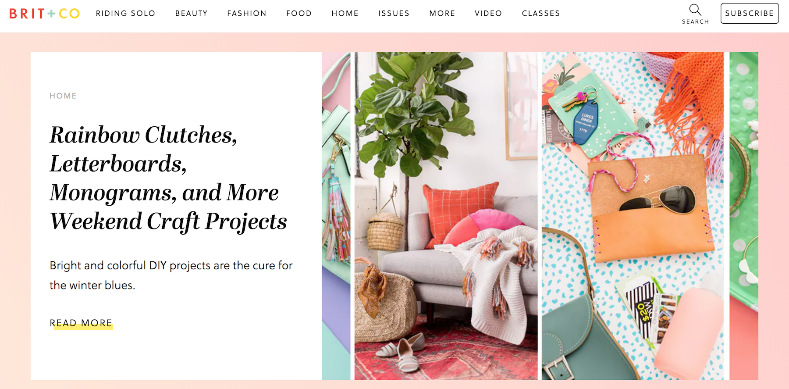Click the green jewelry image strip
This screenshot has width=789, height=389.
point(744,216)
